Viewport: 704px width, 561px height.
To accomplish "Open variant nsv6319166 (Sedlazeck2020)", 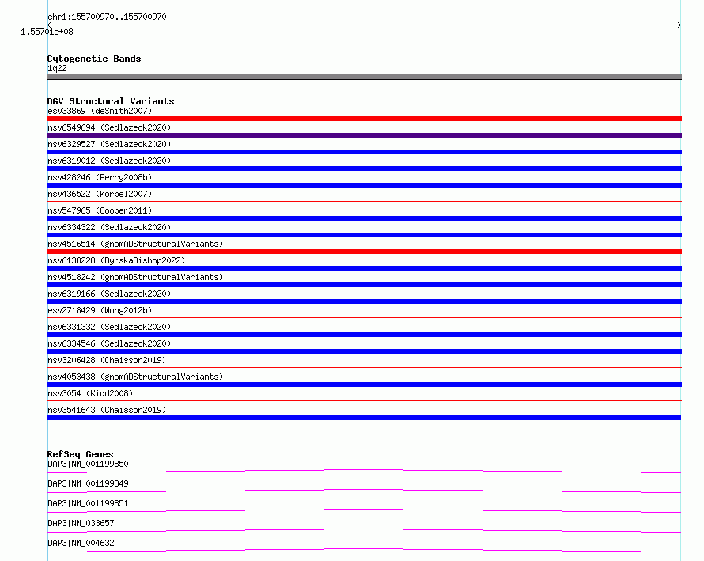I will tap(109, 294).
